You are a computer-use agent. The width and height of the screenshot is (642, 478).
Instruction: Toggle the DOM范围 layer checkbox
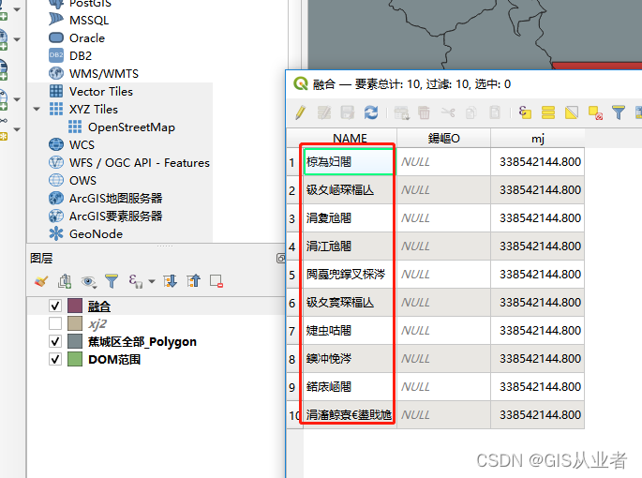[55, 359]
